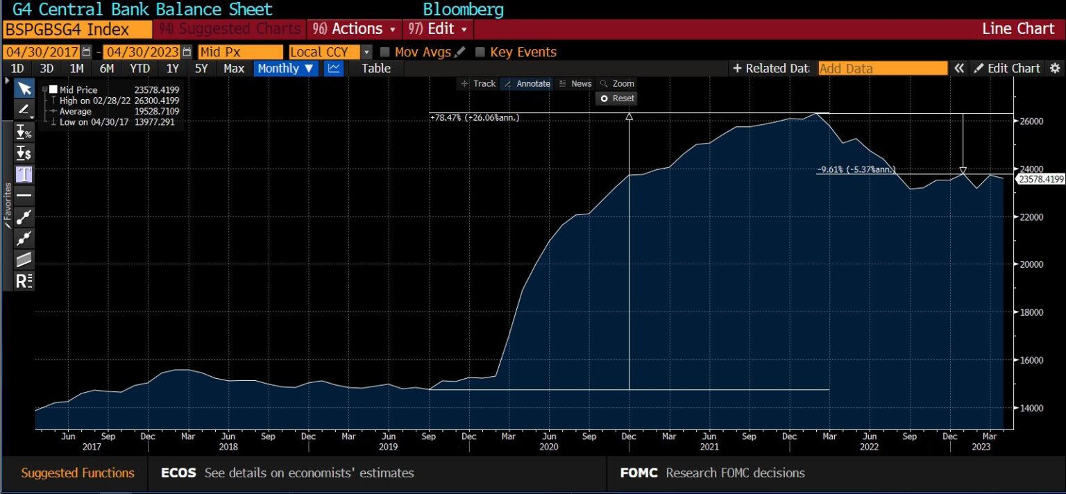This screenshot has height=494, width=1066.
Task: Tick the Key Events checkbox
Action: point(480,52)
